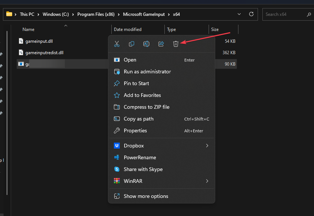Click the Share icon in context menu
The height and width of the screenshot is (216, 314).
(161, 44)
